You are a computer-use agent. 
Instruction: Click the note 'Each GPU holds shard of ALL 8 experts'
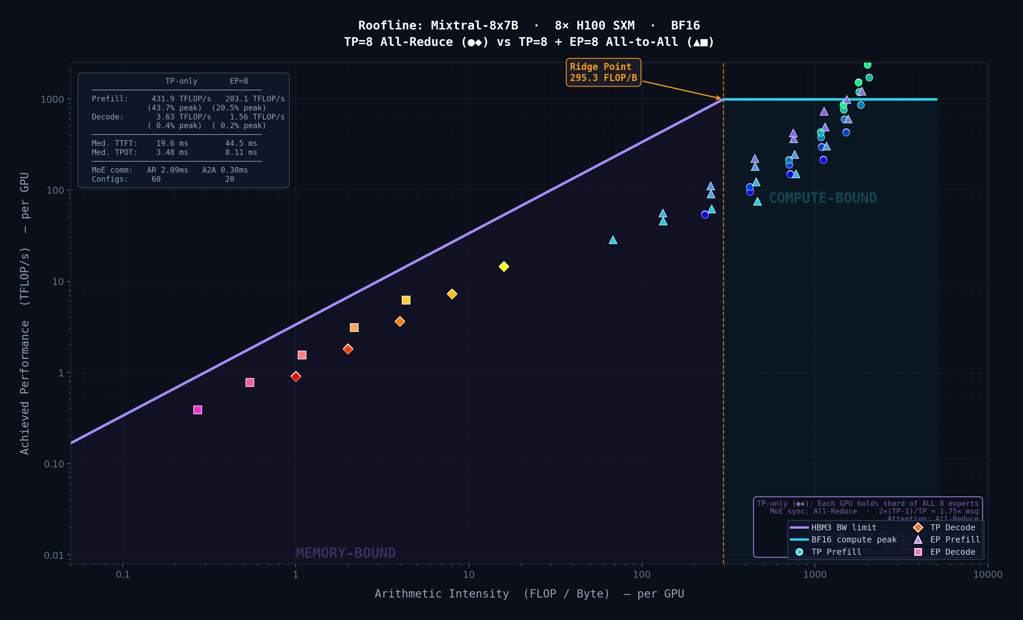point(898,503)
